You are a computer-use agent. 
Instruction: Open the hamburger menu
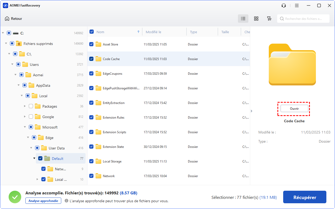pyautogui.click(x=297, y=5)
